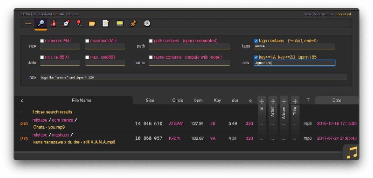Focus the tags field containing anime
The width and height of the screenshot is (373, 178).
click(295, 46)
